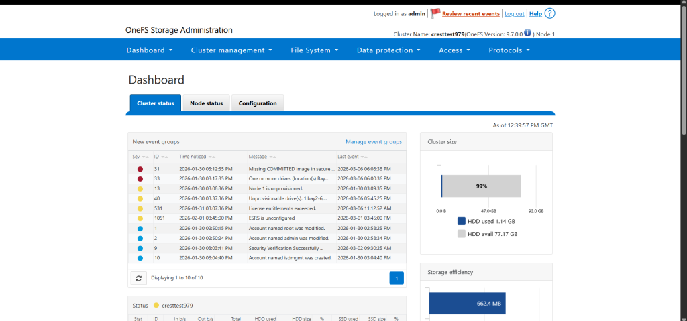Click the OneFS version info icon

(527, 33)
